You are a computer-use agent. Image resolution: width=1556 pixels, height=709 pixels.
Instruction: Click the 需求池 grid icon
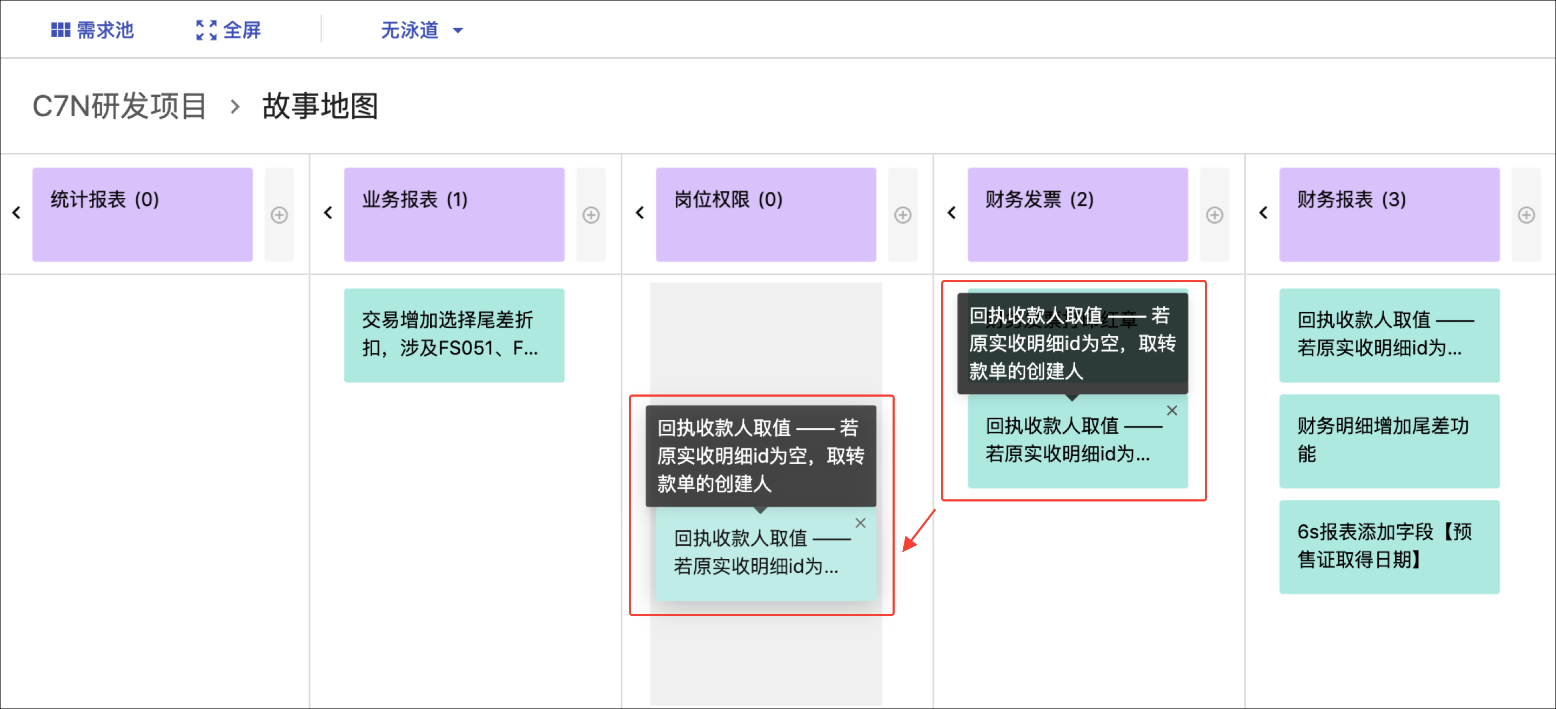coord(61,30)
